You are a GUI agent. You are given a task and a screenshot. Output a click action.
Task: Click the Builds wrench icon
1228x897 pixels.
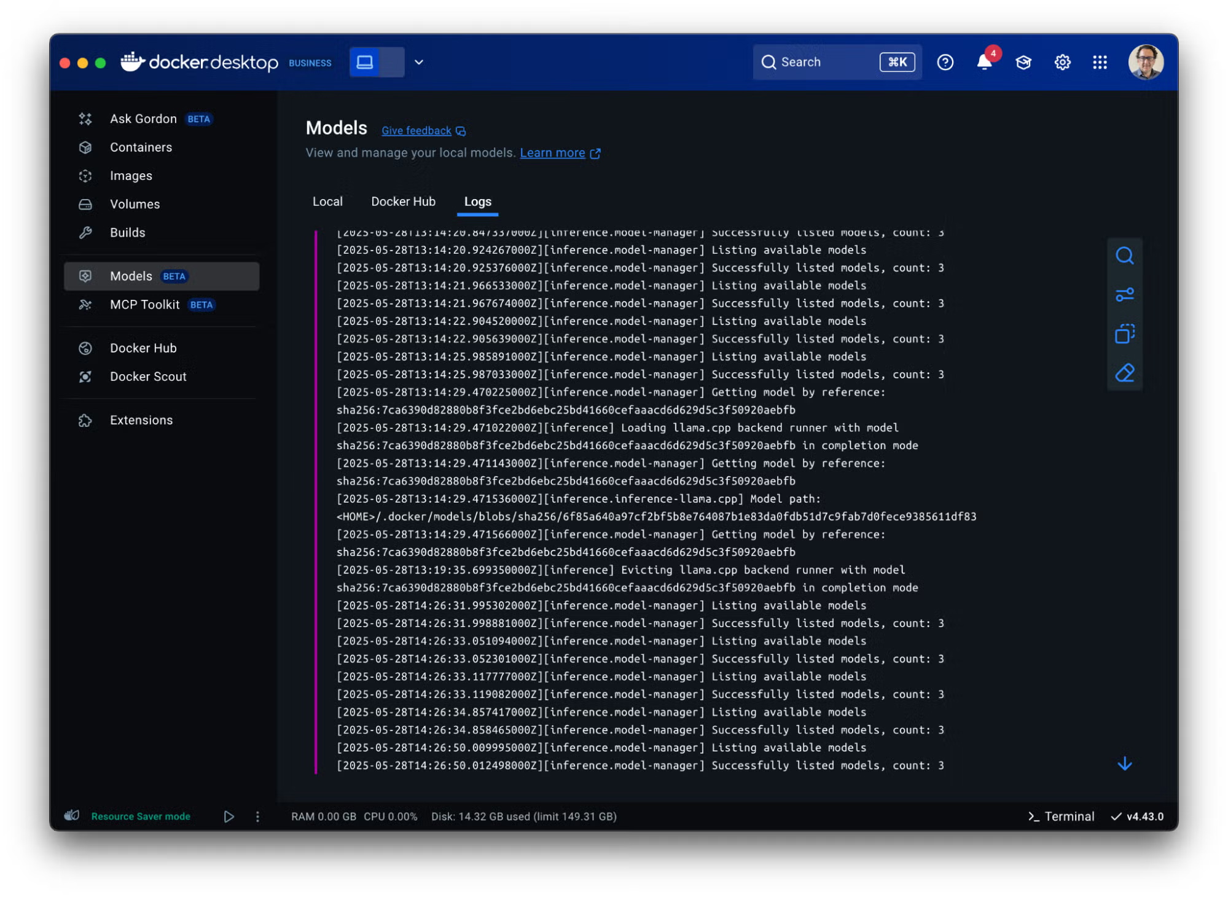tap(85, 233)
